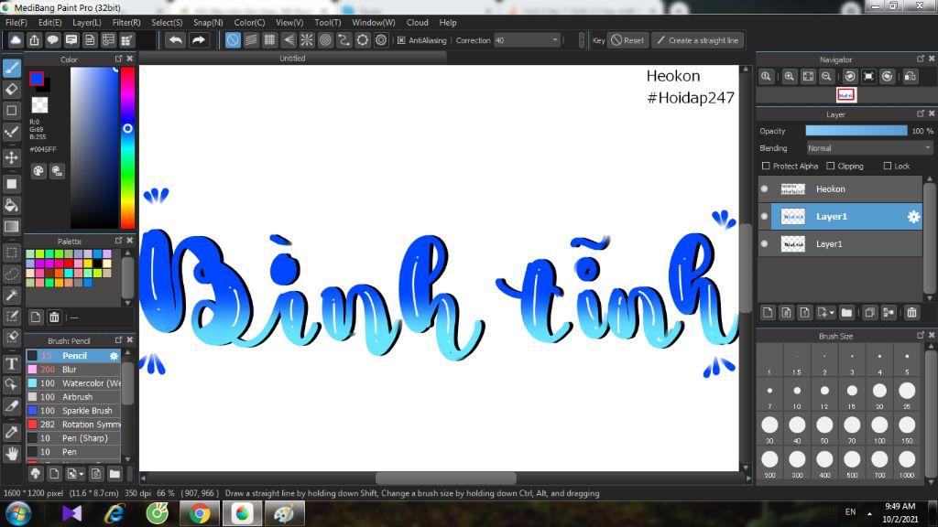Open Visual Studio from taskbar

(71, 514)
